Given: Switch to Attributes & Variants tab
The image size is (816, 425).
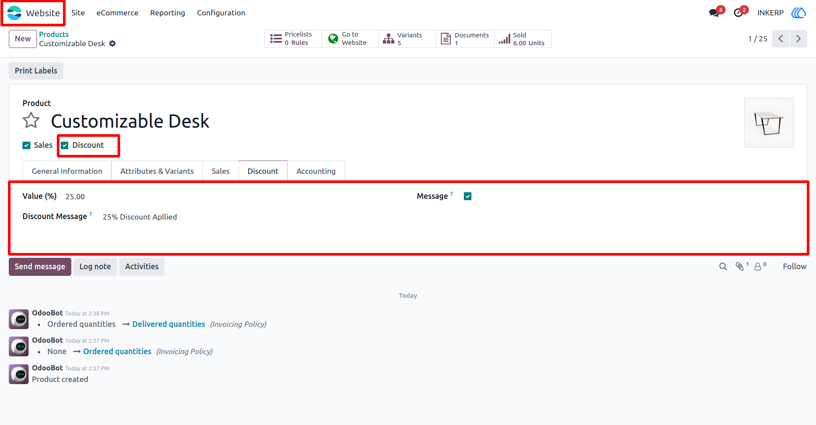Looking at the screenshot, I should [x=157, y=171].
